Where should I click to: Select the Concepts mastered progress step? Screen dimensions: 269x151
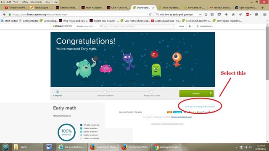[105, 94]
